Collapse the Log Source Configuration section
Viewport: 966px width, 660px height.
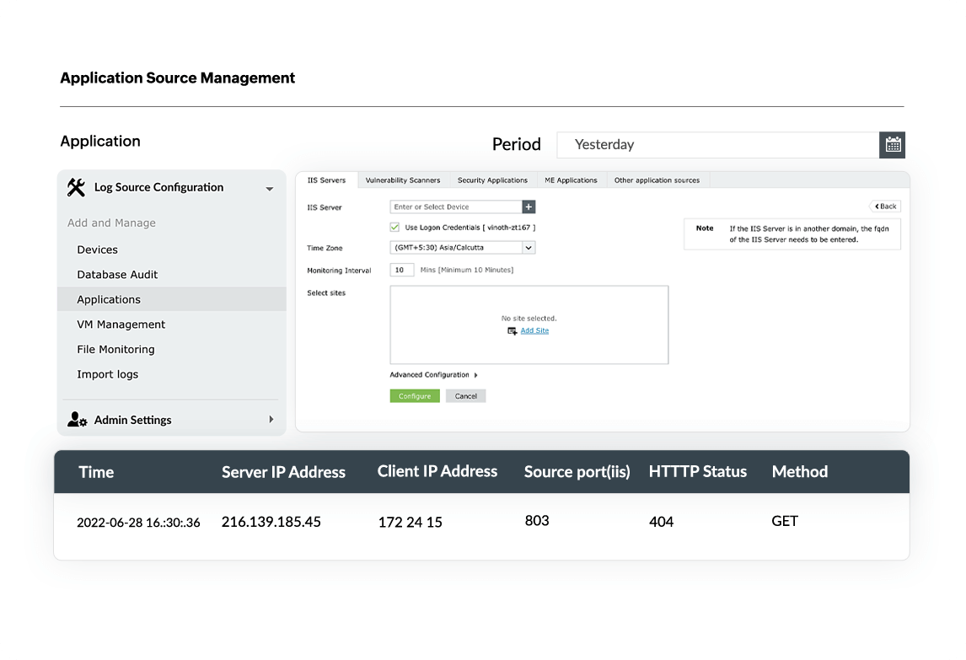pyautogui.click(x=270, y=189)
